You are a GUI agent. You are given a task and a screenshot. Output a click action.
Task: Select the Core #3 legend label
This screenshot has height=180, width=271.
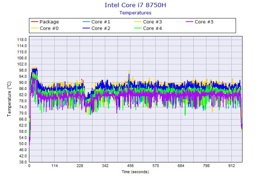[x=152, y=22]
